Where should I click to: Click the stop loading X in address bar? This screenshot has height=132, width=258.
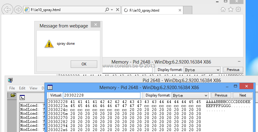[x=117, y=10]
